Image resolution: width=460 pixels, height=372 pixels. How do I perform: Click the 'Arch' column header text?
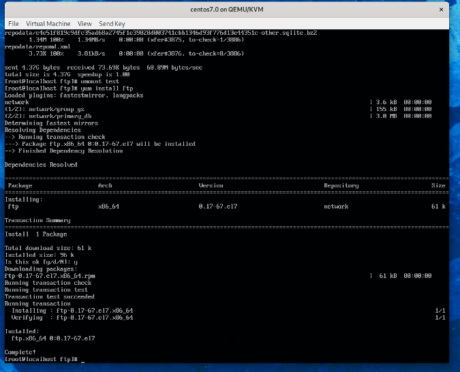[x=105, y=185]
